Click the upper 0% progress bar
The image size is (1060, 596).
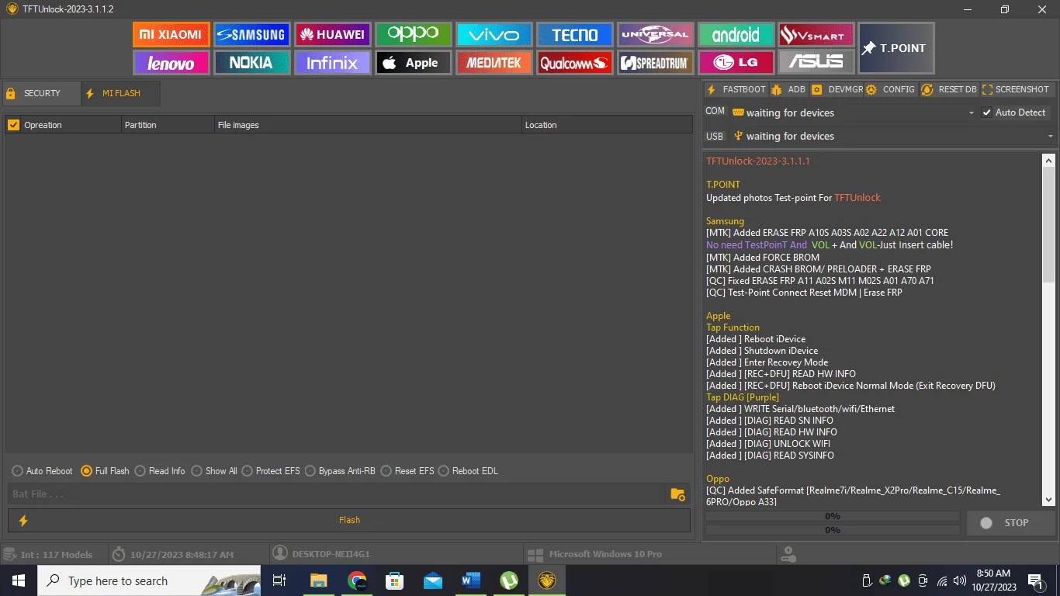(833, 516)
